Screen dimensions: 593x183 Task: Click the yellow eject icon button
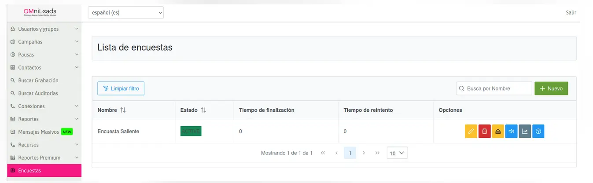coord(498,131)
